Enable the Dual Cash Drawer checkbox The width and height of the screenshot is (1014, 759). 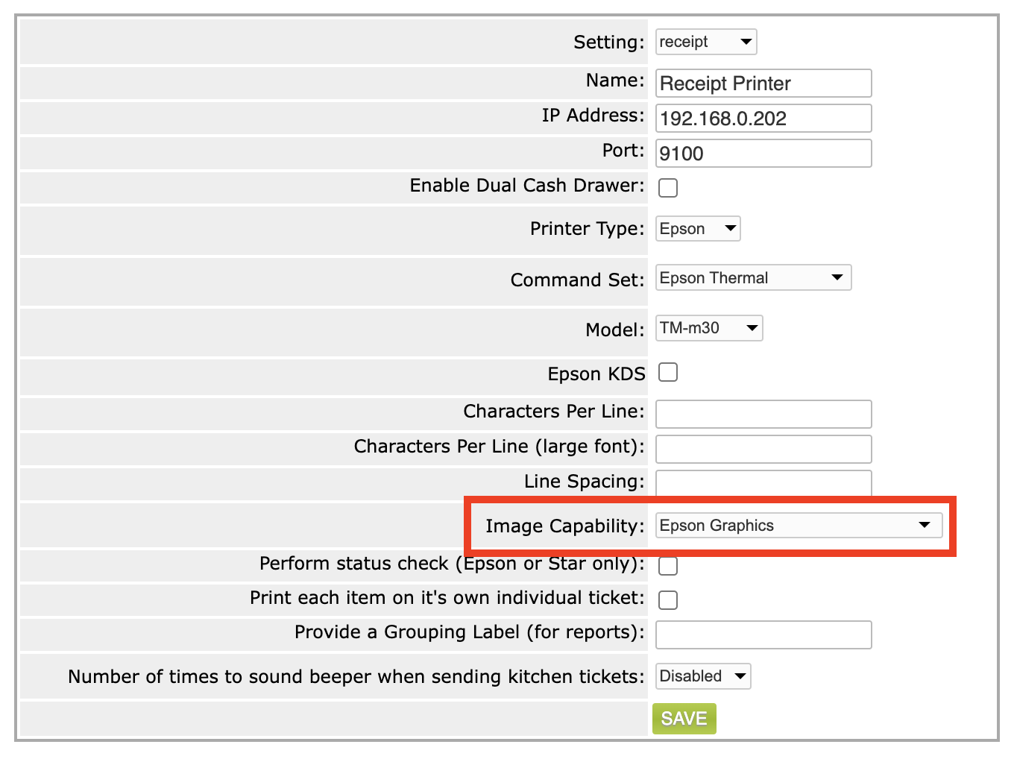tap(668, 188)
